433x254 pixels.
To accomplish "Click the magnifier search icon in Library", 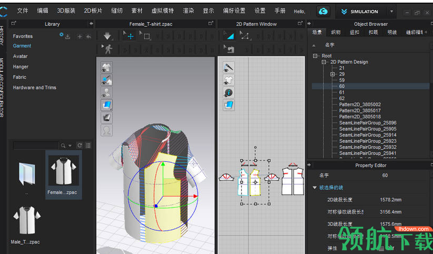I will pos(63,145).
